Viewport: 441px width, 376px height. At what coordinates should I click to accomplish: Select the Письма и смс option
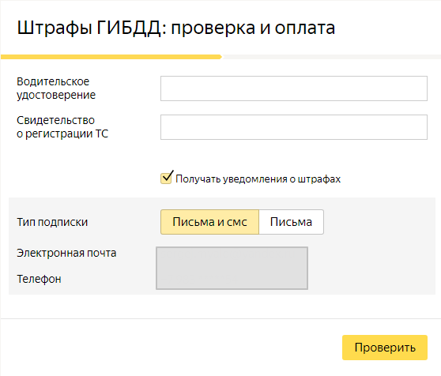point(209,222)
